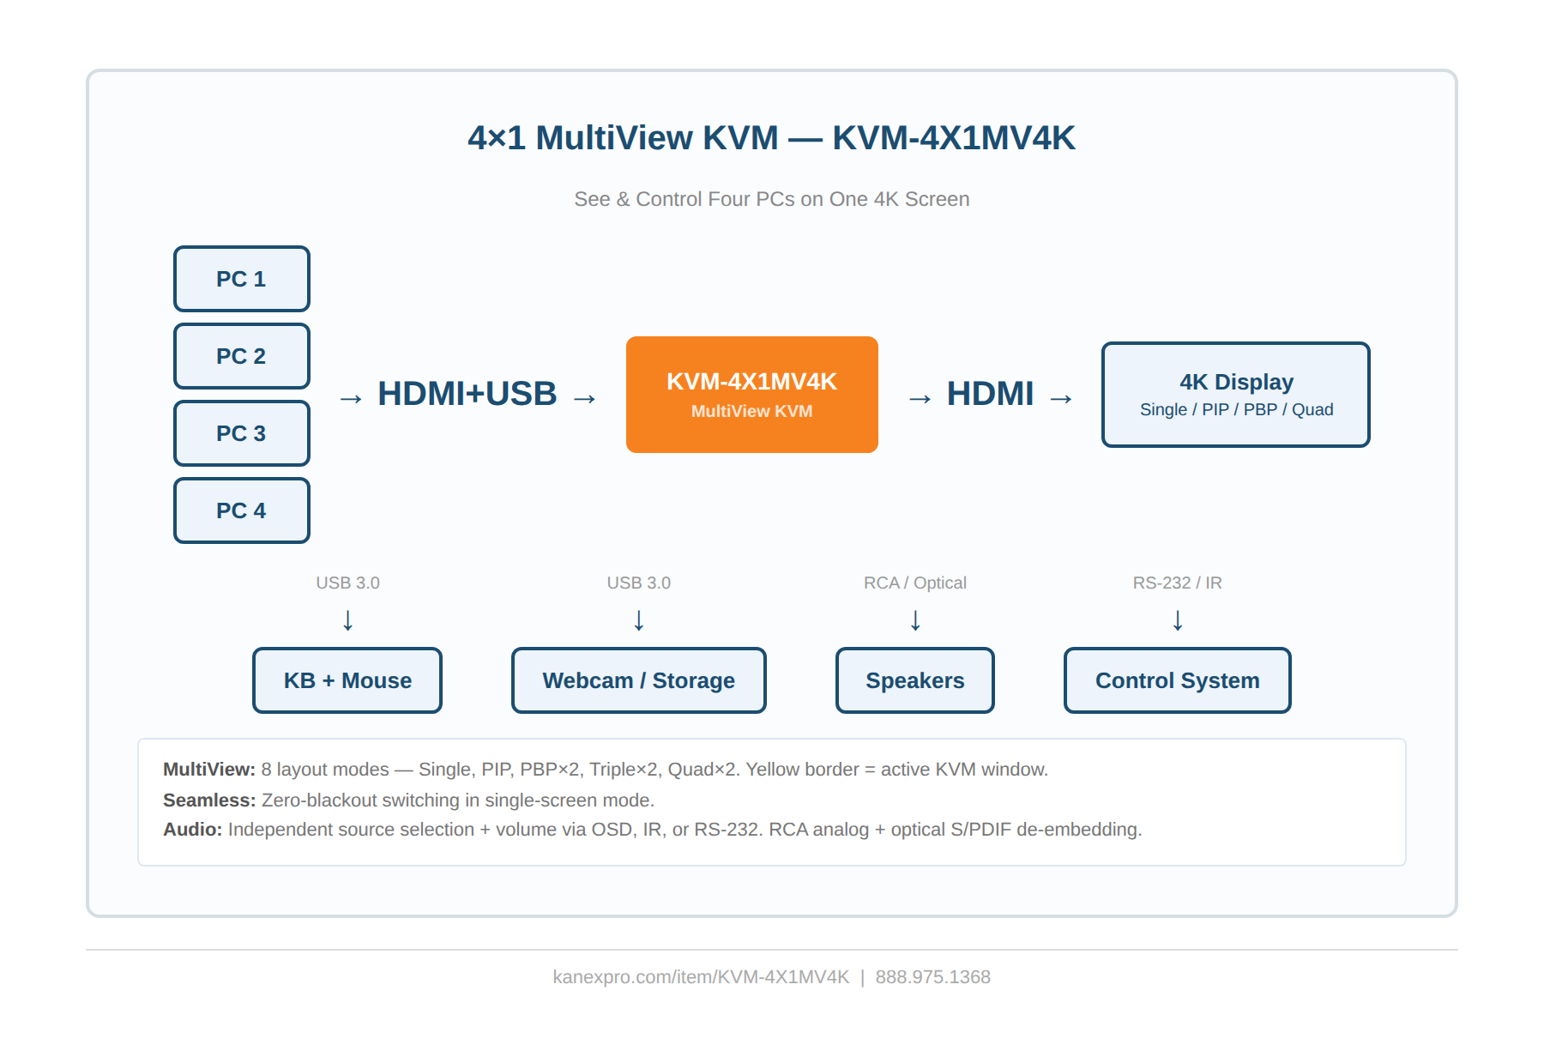This screenshot has height=1057, width=1544.
Task: Click the RS-232 / IR label
Action: click(x=1178, y=583)
